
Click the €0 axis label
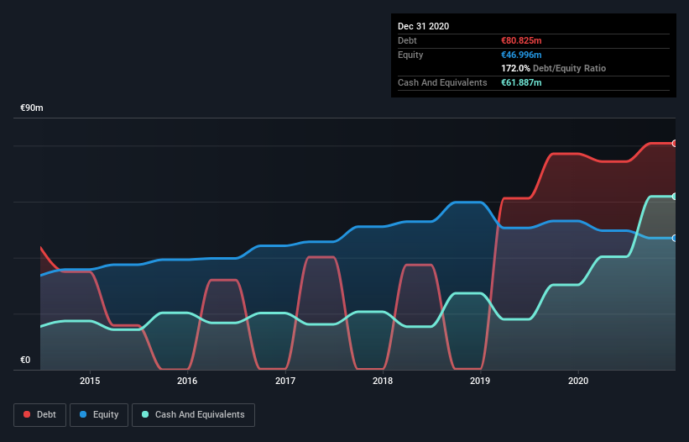coord(25,360)
